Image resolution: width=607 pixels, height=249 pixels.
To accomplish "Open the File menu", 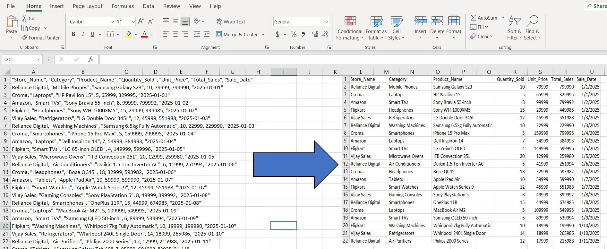I will [x=11, y=6].
